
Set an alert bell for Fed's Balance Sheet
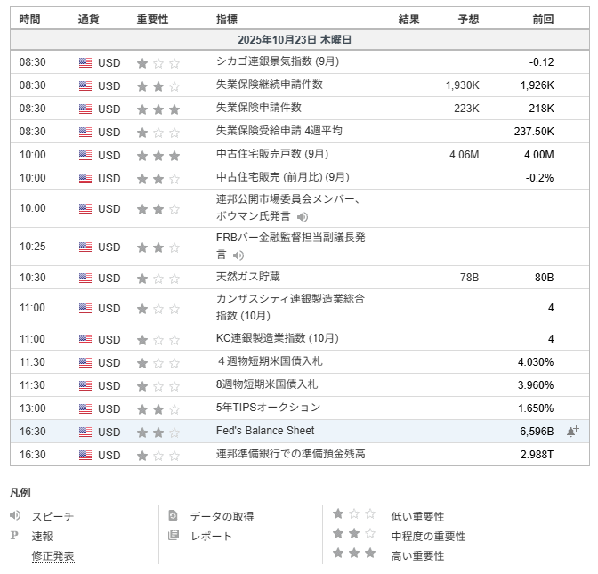point(572,432)
